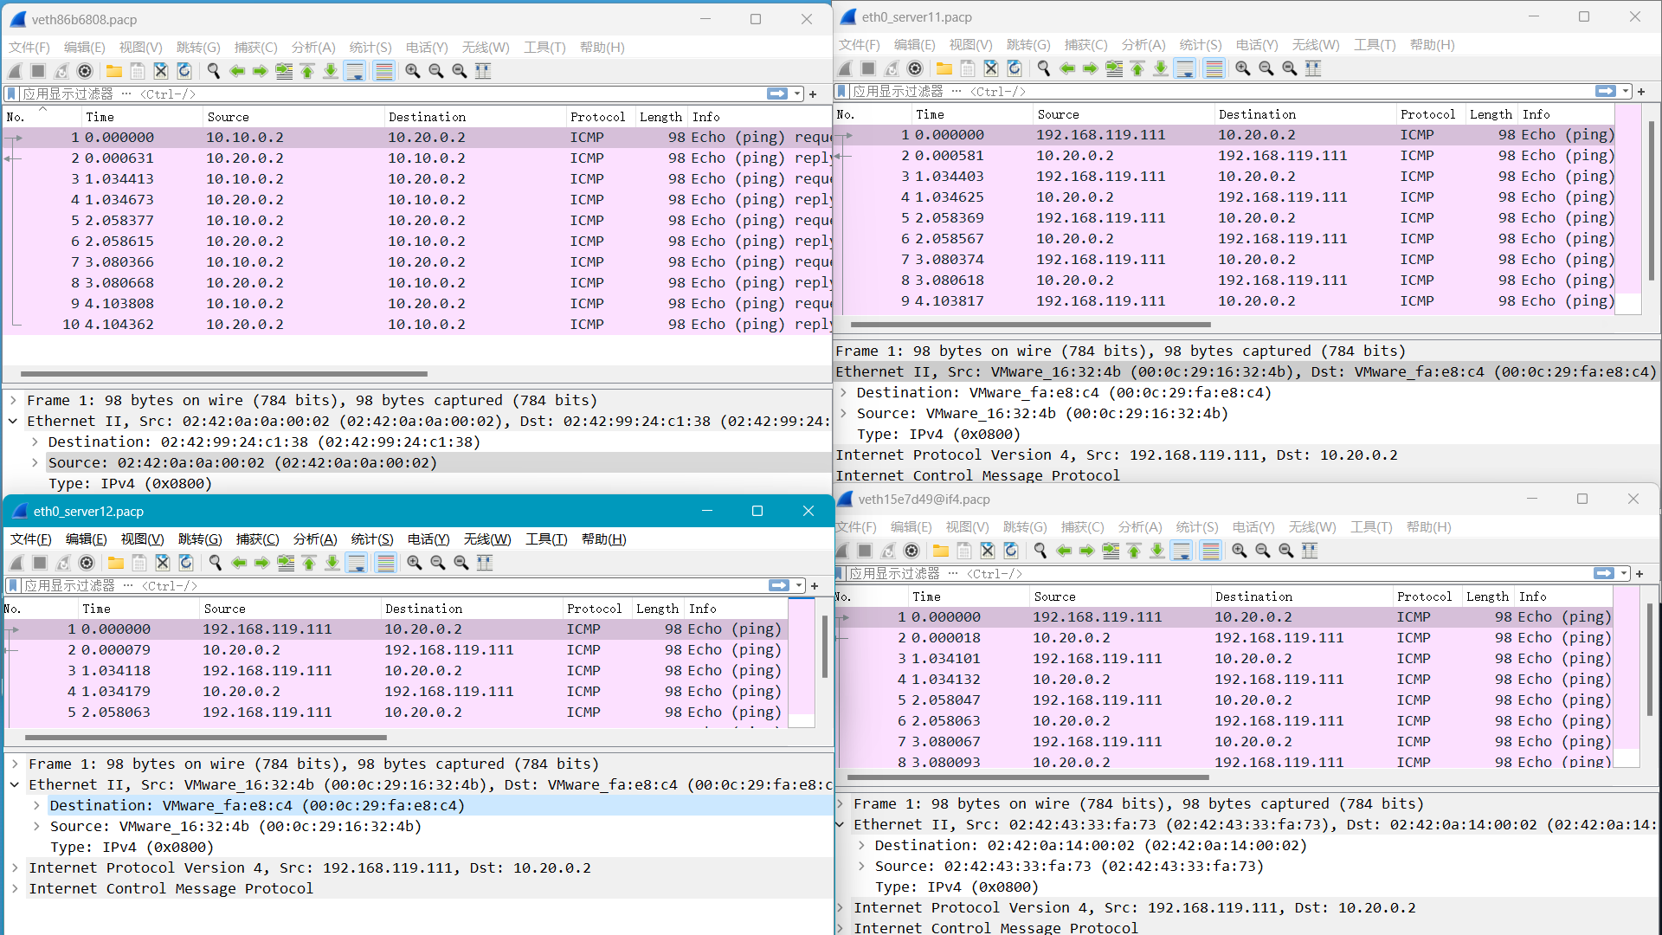Start capture icon in veth86b6808.pacp window
1662x935 pixels.
coord(16,71)
